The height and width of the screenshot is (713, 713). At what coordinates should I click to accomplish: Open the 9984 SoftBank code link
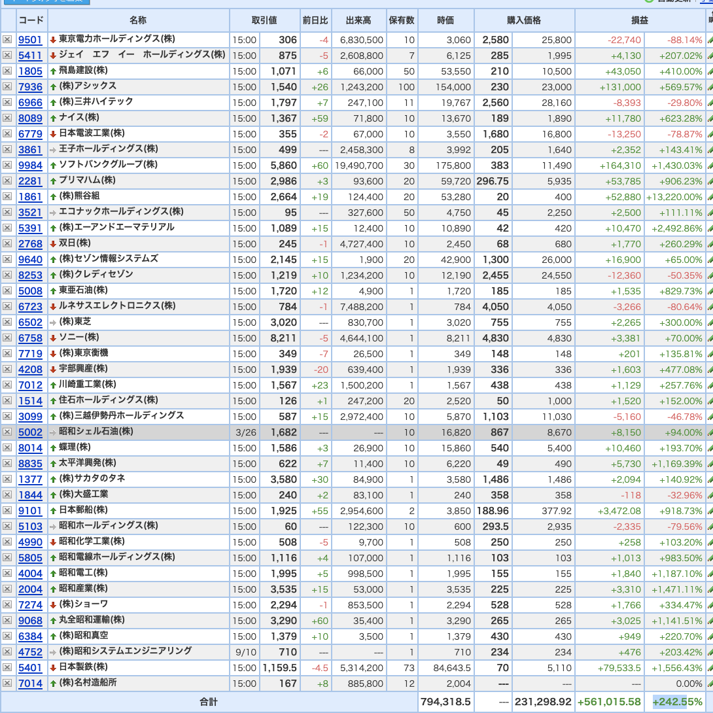(30, 165)
